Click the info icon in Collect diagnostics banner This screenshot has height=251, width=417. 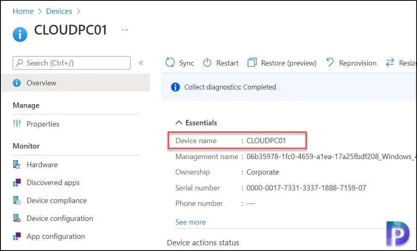(175, 87)
